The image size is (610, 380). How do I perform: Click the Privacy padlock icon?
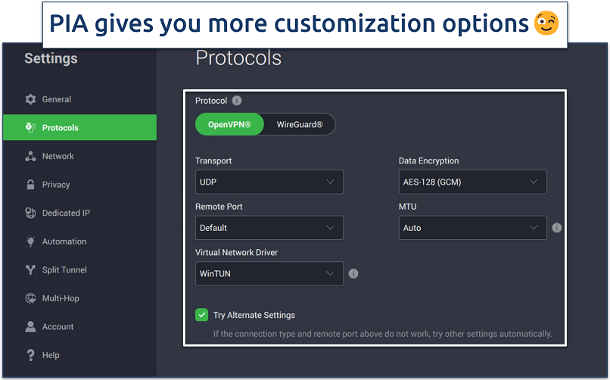(30, 185)
